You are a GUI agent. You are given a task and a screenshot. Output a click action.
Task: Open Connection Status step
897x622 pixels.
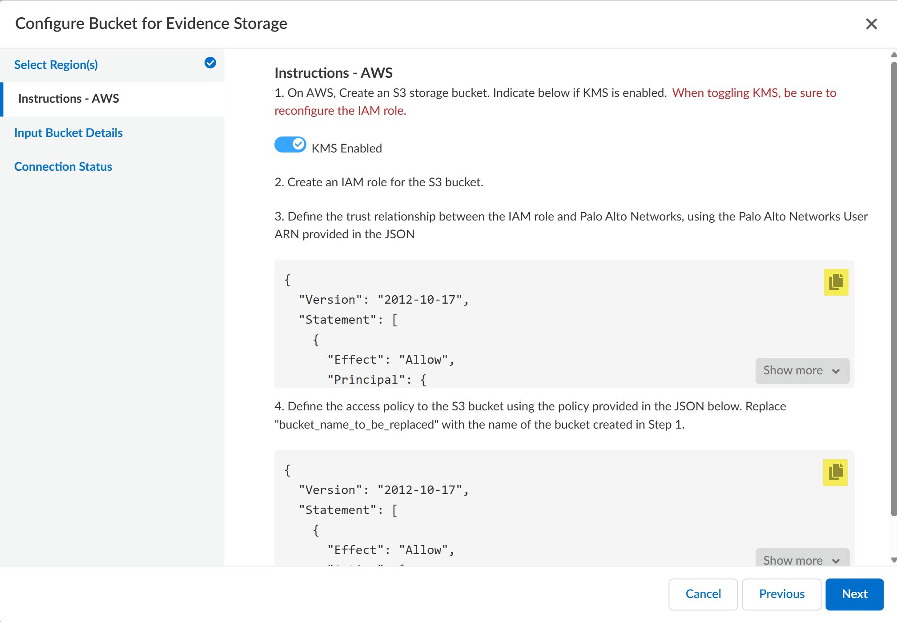pos(63,167)
